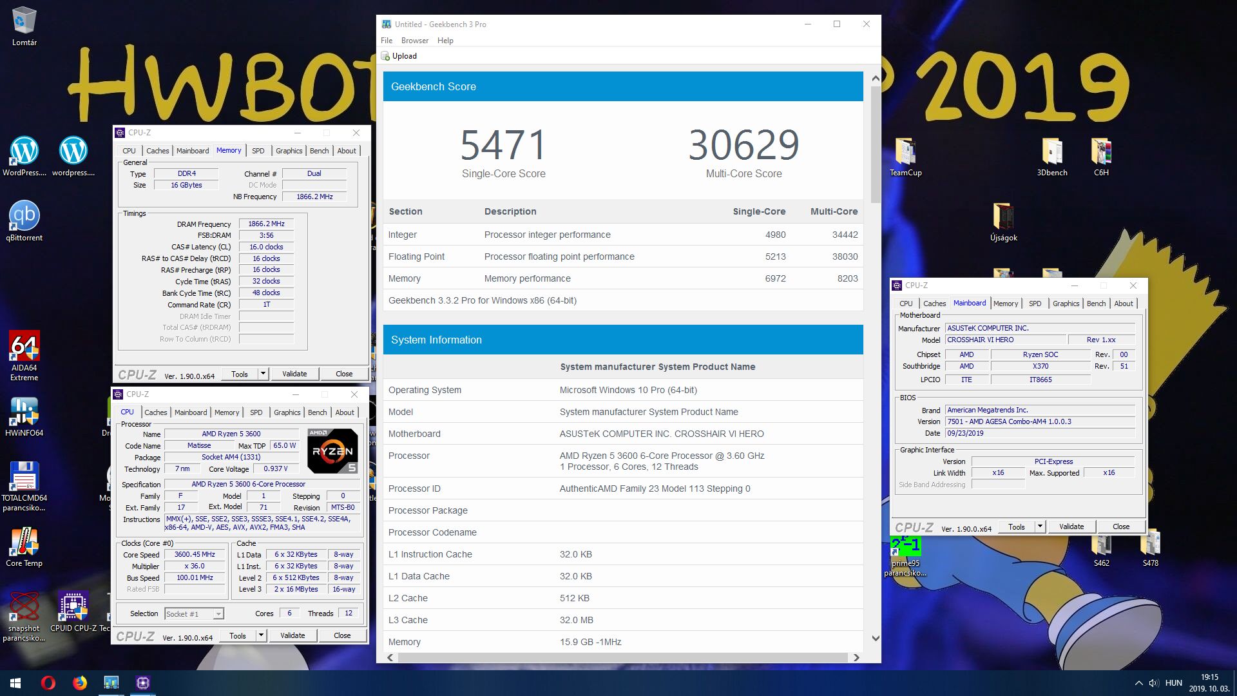Open Opera browser from taskbar
This screenshot has width=1237, height=696.
48,683
